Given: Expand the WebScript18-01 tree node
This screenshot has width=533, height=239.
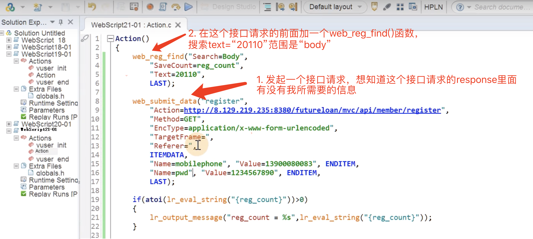Looking at the screenshot, I should pyautogui.click(x=9, y=47).
